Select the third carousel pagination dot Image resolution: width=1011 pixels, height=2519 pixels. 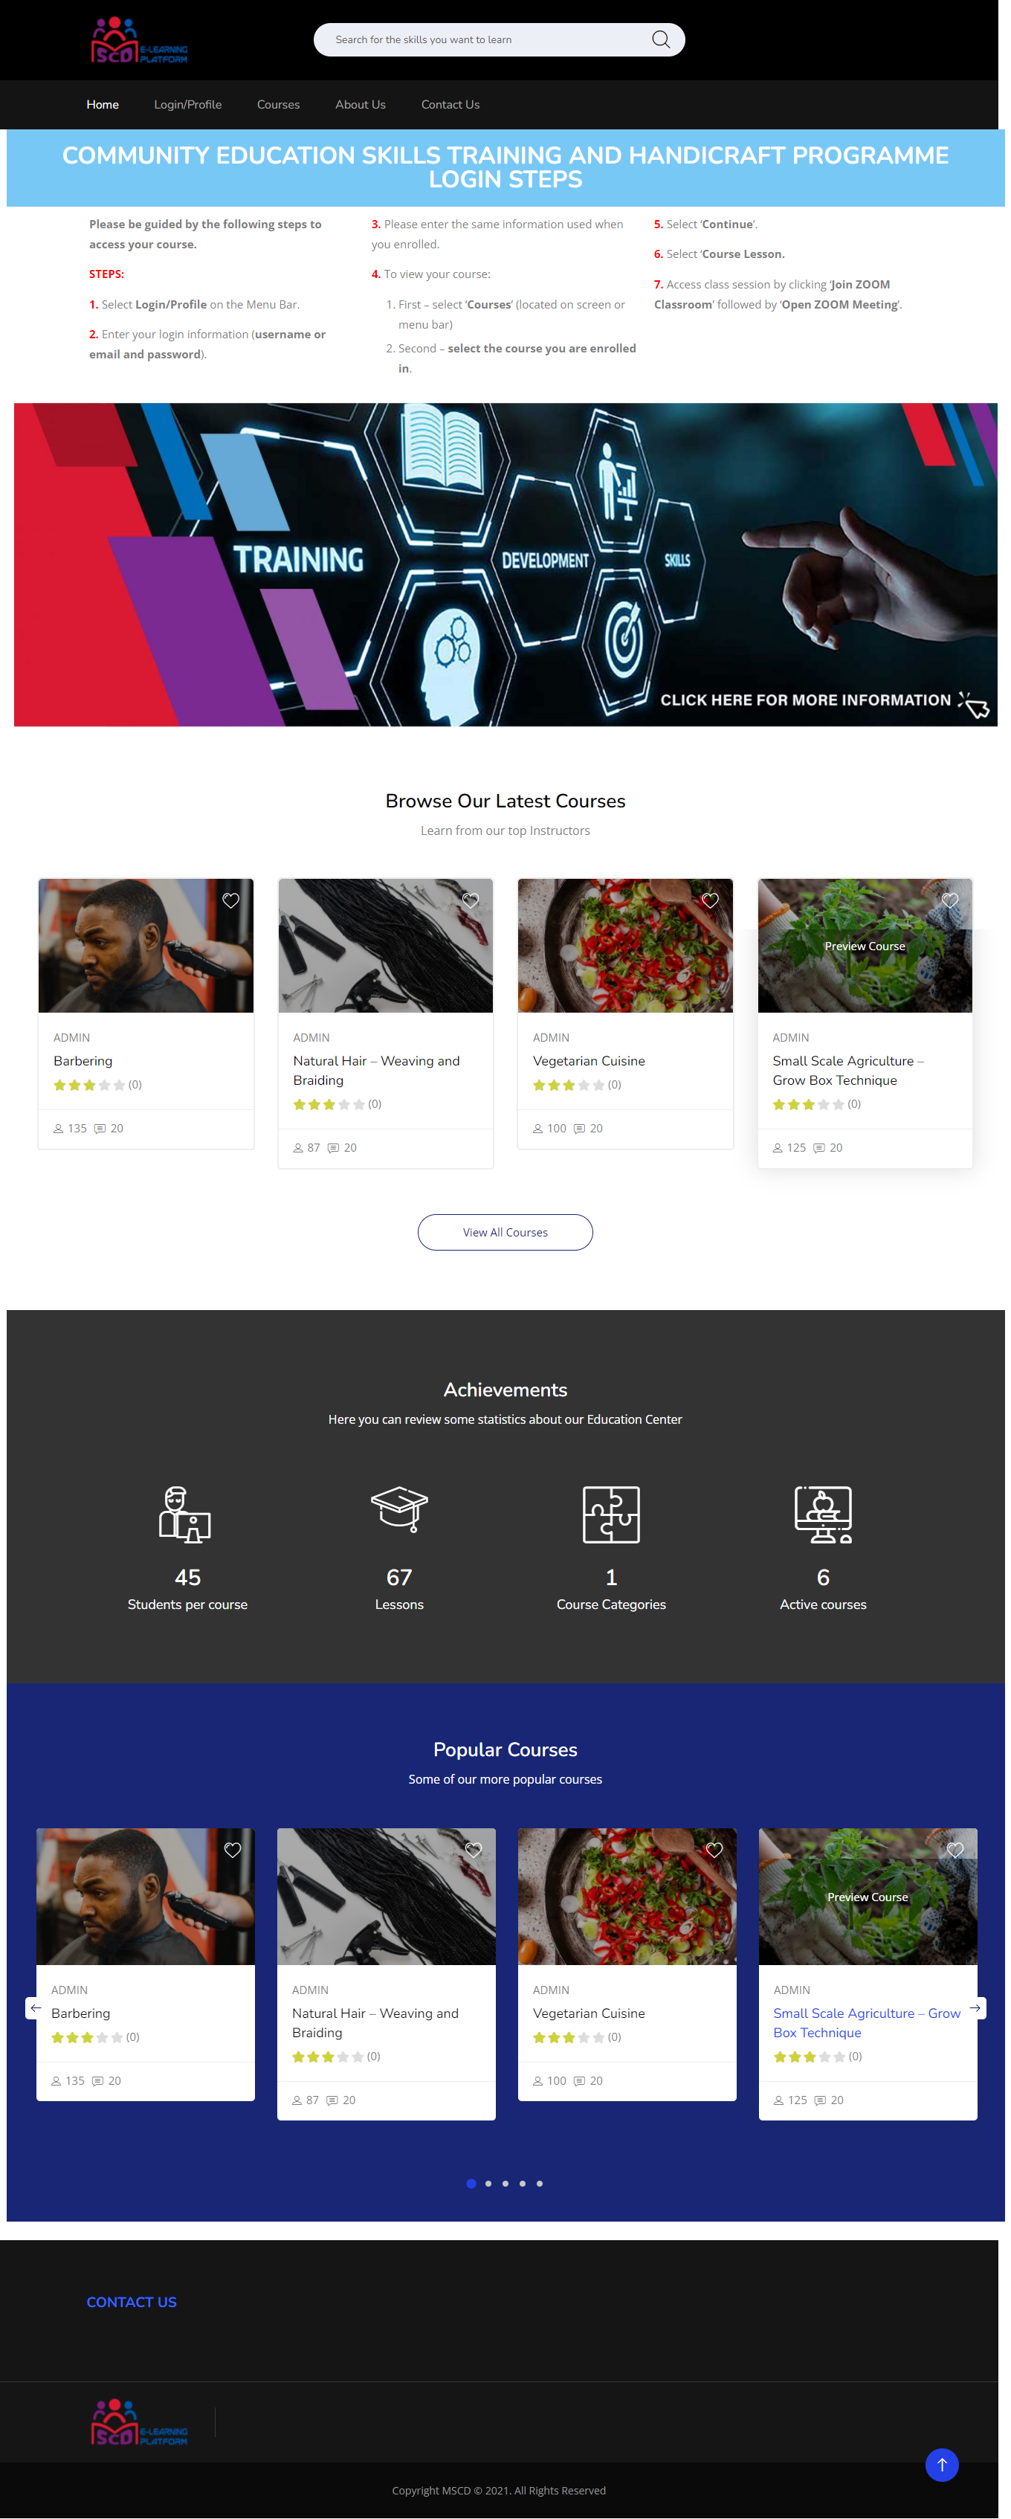(505, 2184)
